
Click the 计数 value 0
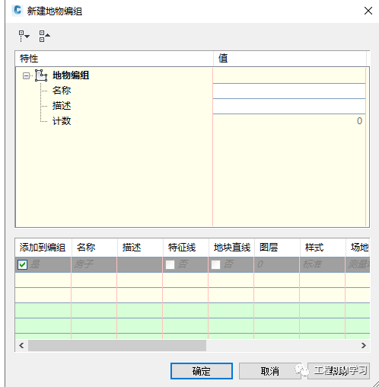pyautogui.click(x=359, y=121)
